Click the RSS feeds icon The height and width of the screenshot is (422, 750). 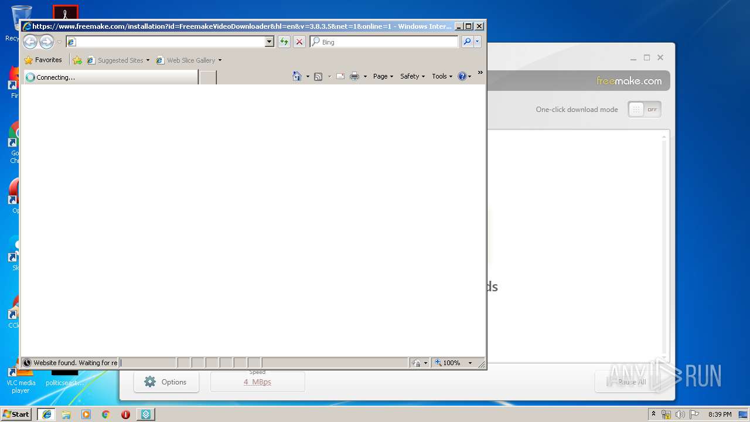tap(318, 76)
